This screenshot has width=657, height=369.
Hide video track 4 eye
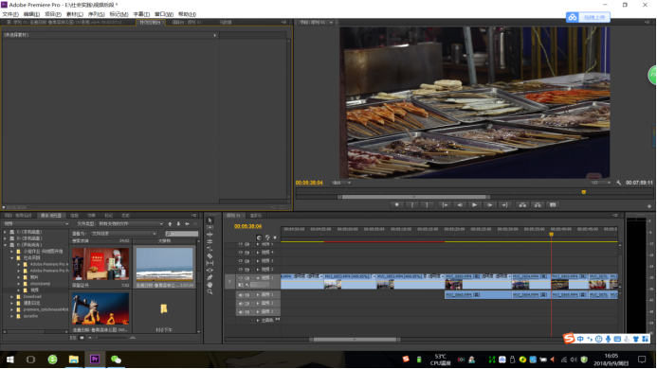[x=241, y=253]
